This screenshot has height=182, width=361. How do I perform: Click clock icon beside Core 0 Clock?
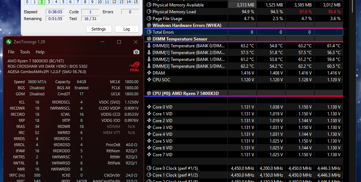coord(149,168)
